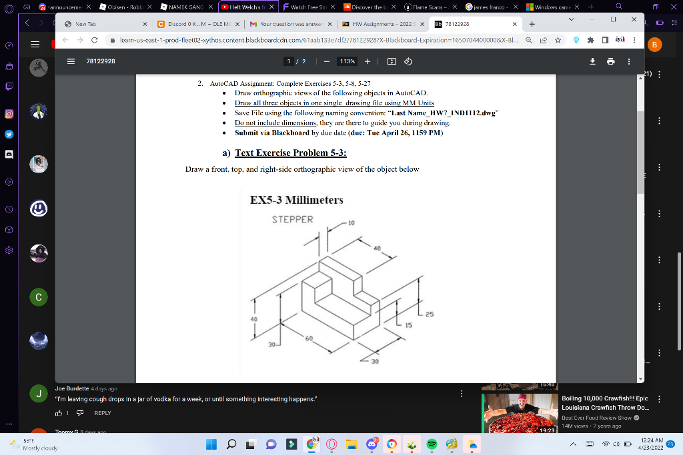Open Extensions cube in Opera sidebar
683x455 pixels.
click(9, 230)
